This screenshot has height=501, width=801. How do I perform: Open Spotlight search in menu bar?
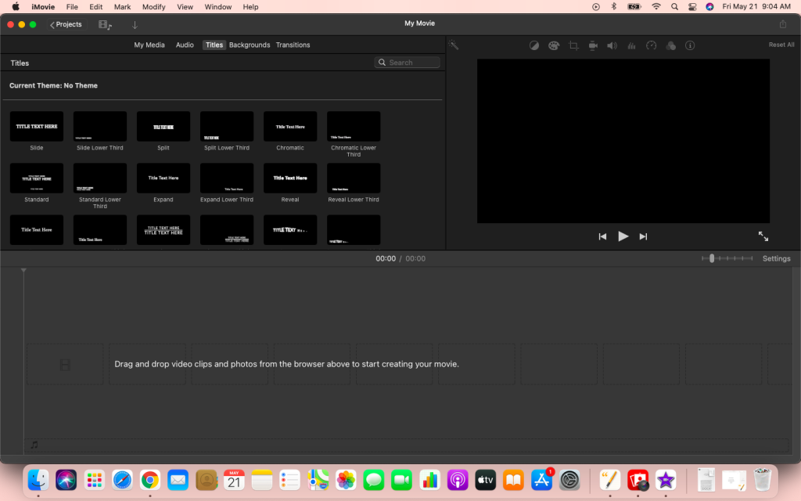click(x=674, y=6)
